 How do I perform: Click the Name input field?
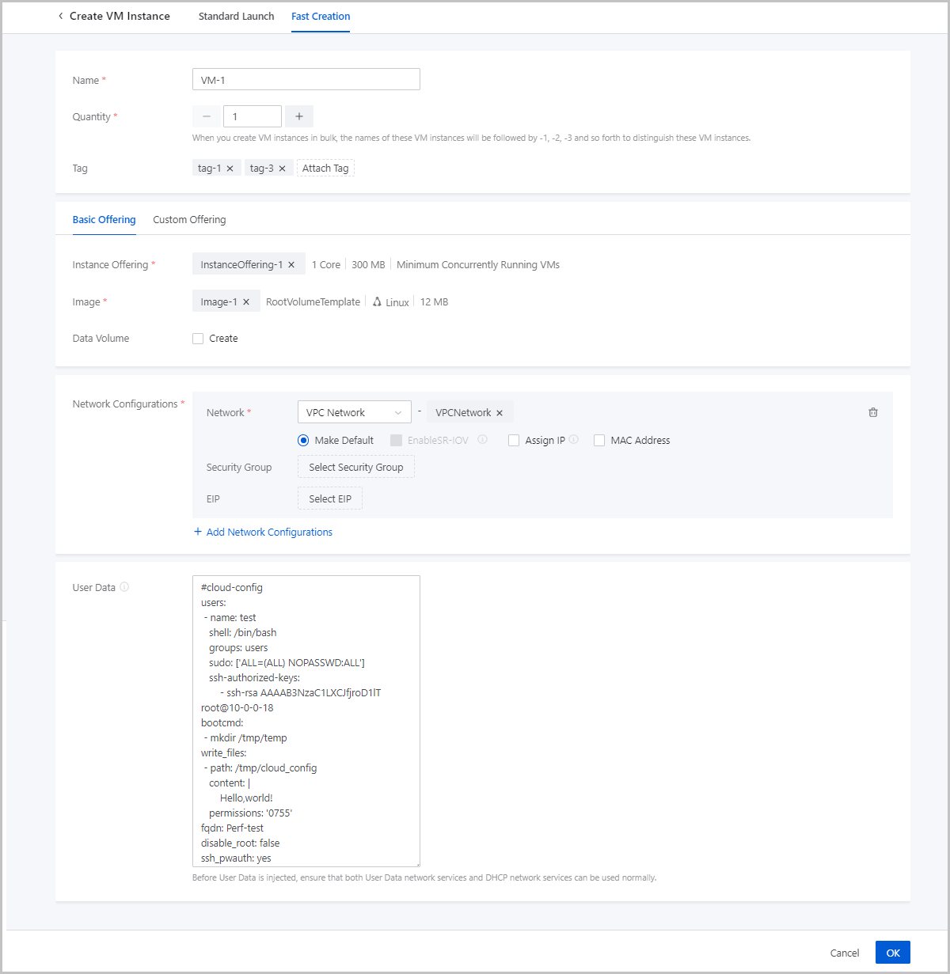(x=306, y=80)
